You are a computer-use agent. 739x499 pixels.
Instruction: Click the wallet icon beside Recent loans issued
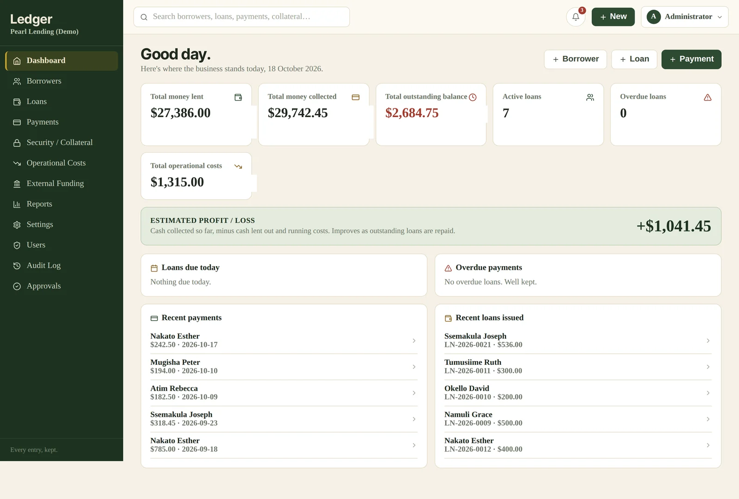[448, 318]
